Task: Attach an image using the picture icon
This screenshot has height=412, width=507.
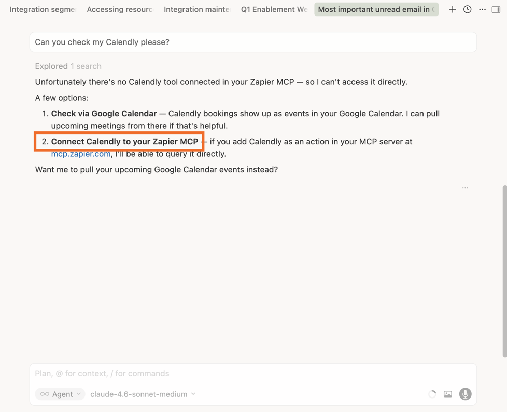Action: 448,394
